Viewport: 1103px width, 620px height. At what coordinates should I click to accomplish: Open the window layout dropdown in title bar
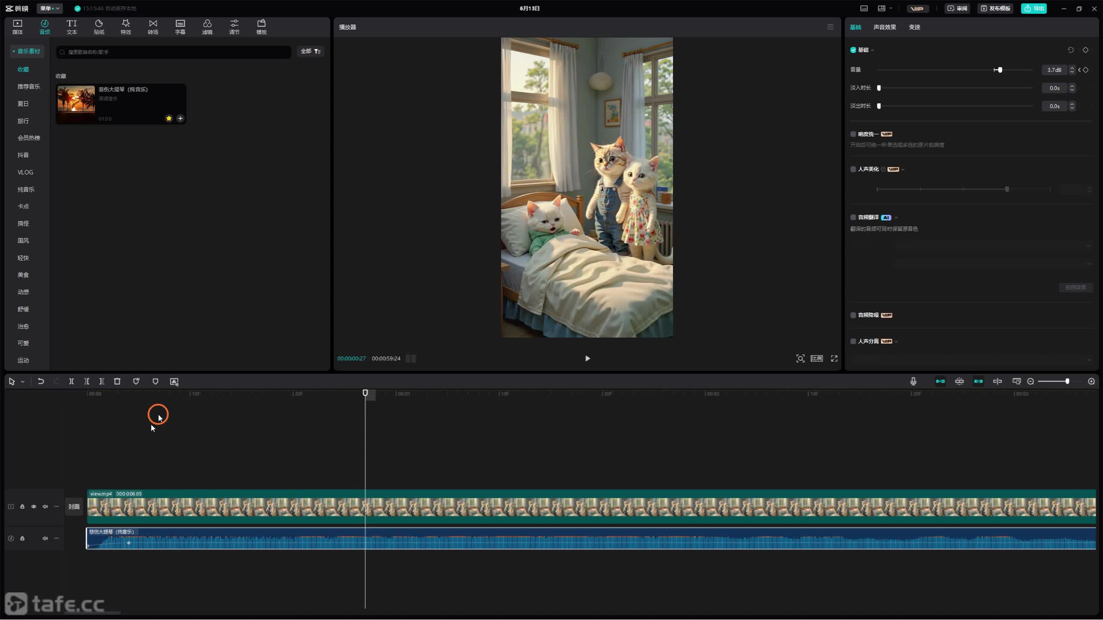click(x=885, y=8)
